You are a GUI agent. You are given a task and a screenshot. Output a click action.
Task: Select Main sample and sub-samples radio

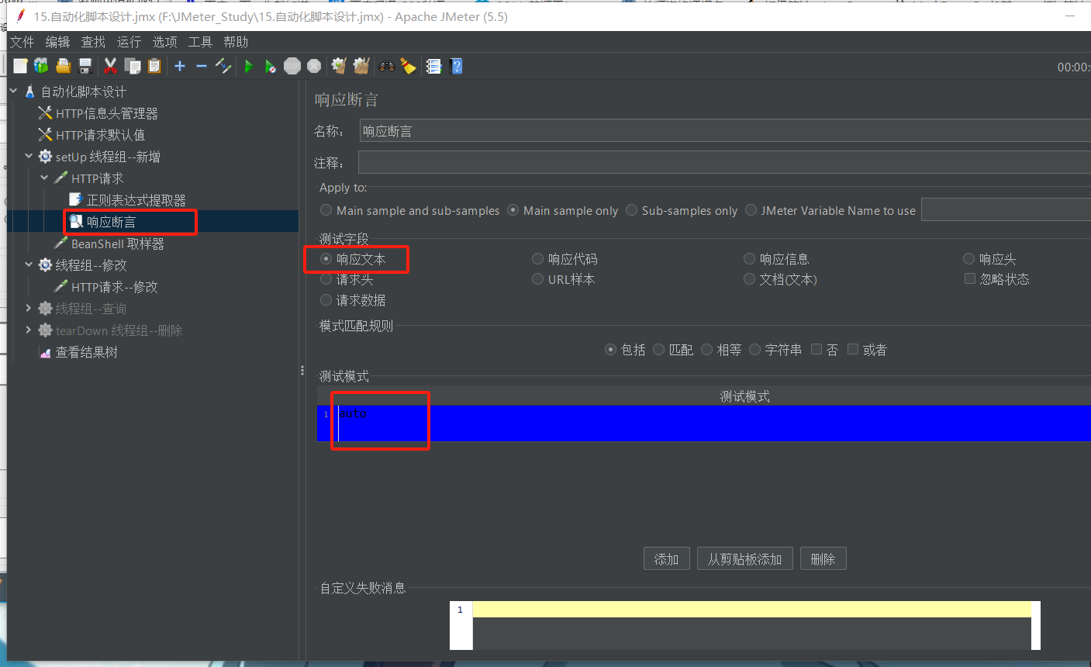[326, 210]
